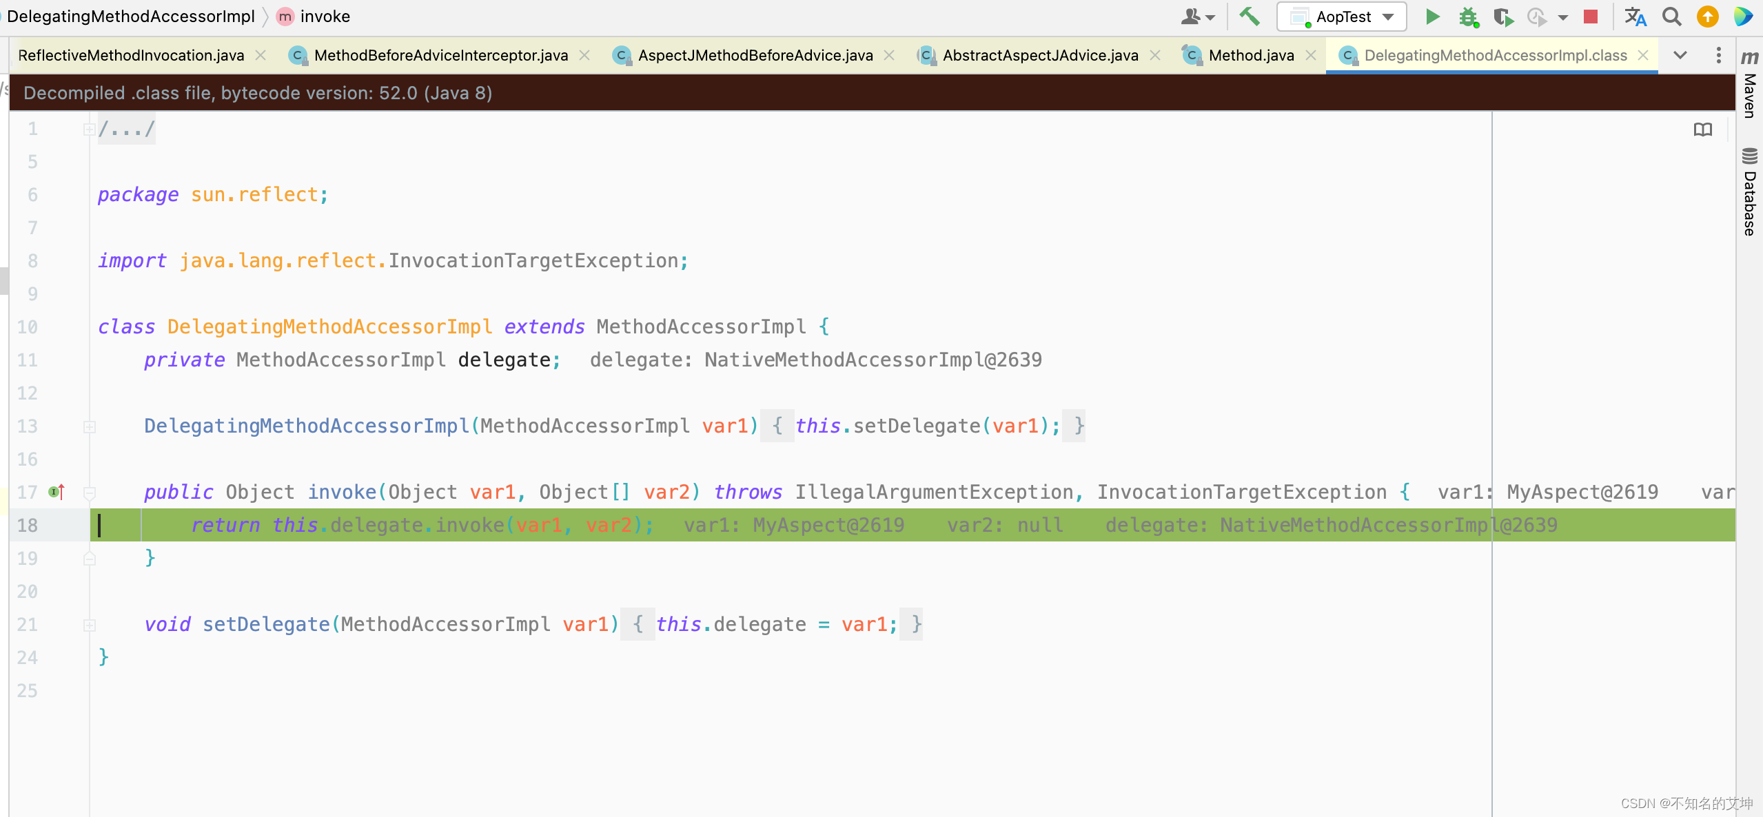The height and width of the screenshot is (817, 1763).
Task: Click InvocationTargetException in import statement
Action: click(533, 261)
